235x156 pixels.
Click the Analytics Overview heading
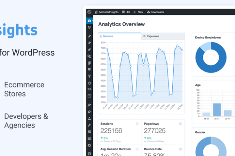(x=121, y=24)
